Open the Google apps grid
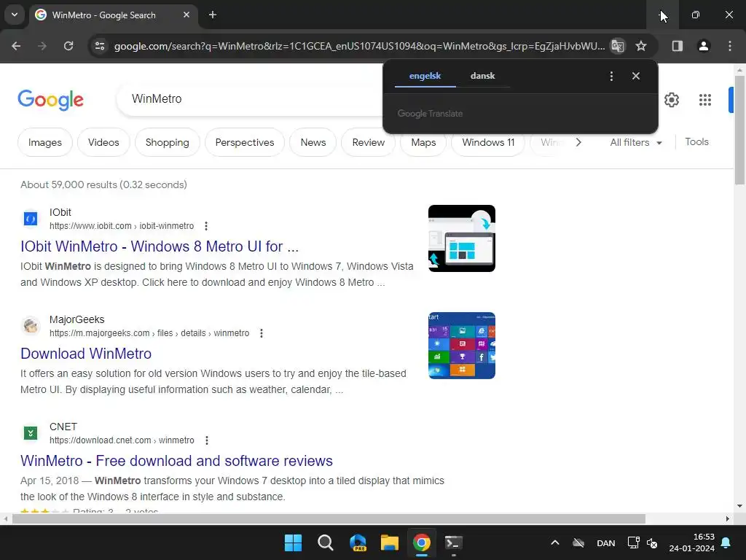 tap(704, 100)
